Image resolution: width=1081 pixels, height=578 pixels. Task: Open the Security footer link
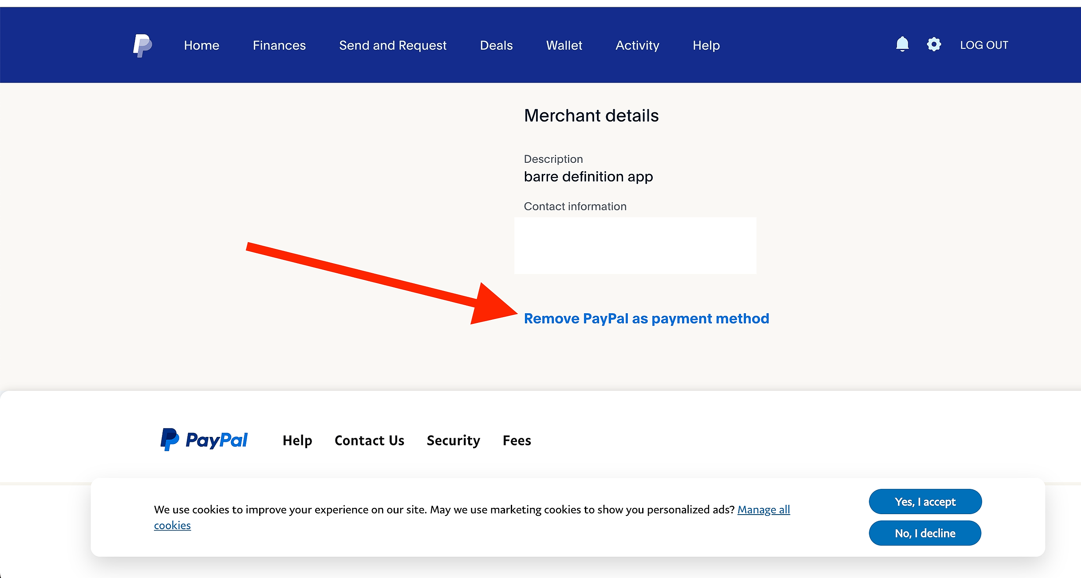tap(453, 440)
